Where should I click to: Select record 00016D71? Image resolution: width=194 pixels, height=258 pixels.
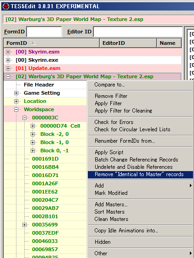pyautogui.click(x=45, y=175)
